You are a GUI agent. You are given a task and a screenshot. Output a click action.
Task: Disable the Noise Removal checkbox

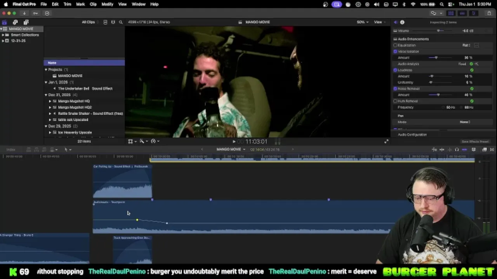395,89
